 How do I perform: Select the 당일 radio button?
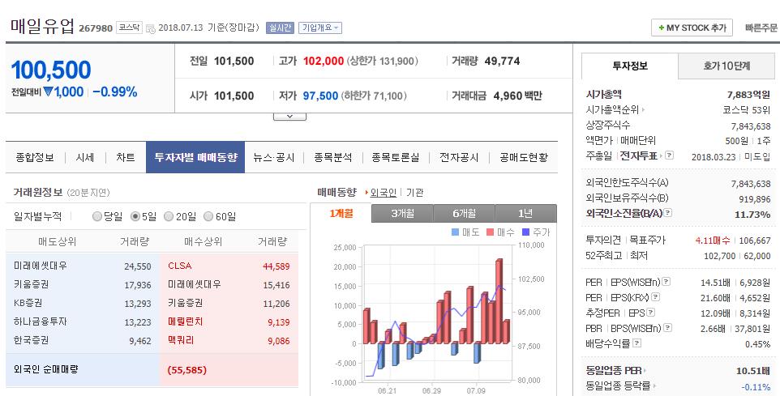point(97,217)
